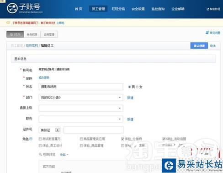Open the 常见问题 link
This screenshot has height=173, width=223.
pyautogui.click(x=215, y=32)
